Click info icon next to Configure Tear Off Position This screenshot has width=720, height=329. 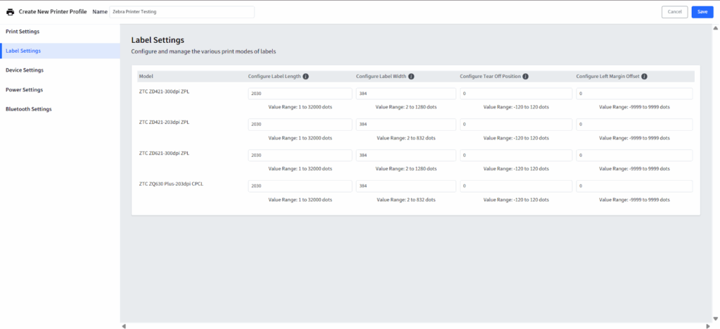click(525, 76)
